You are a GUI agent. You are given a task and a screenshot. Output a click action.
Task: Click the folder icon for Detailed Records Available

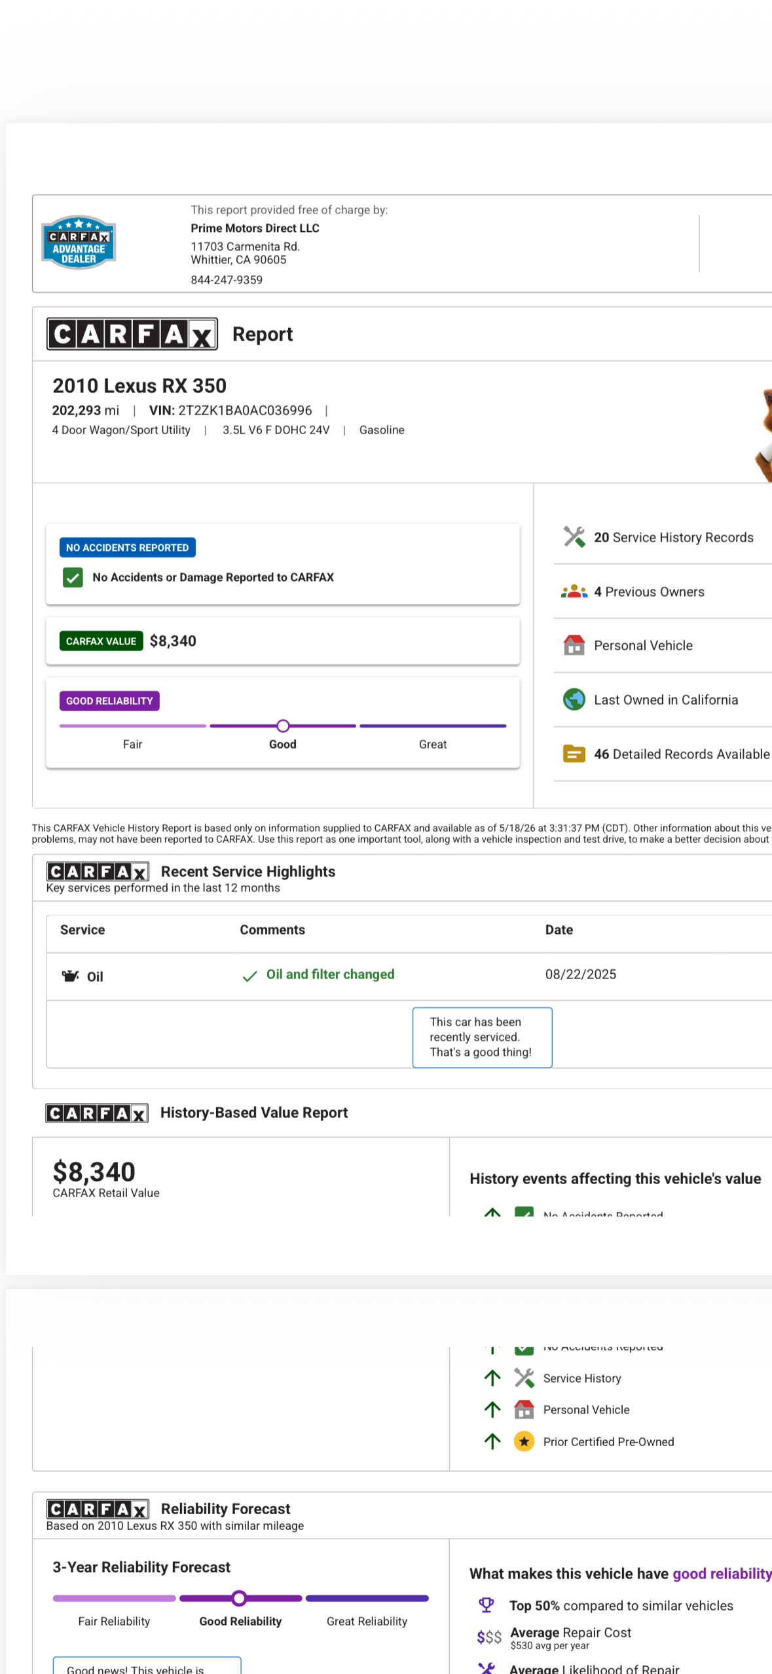[574, 754]
